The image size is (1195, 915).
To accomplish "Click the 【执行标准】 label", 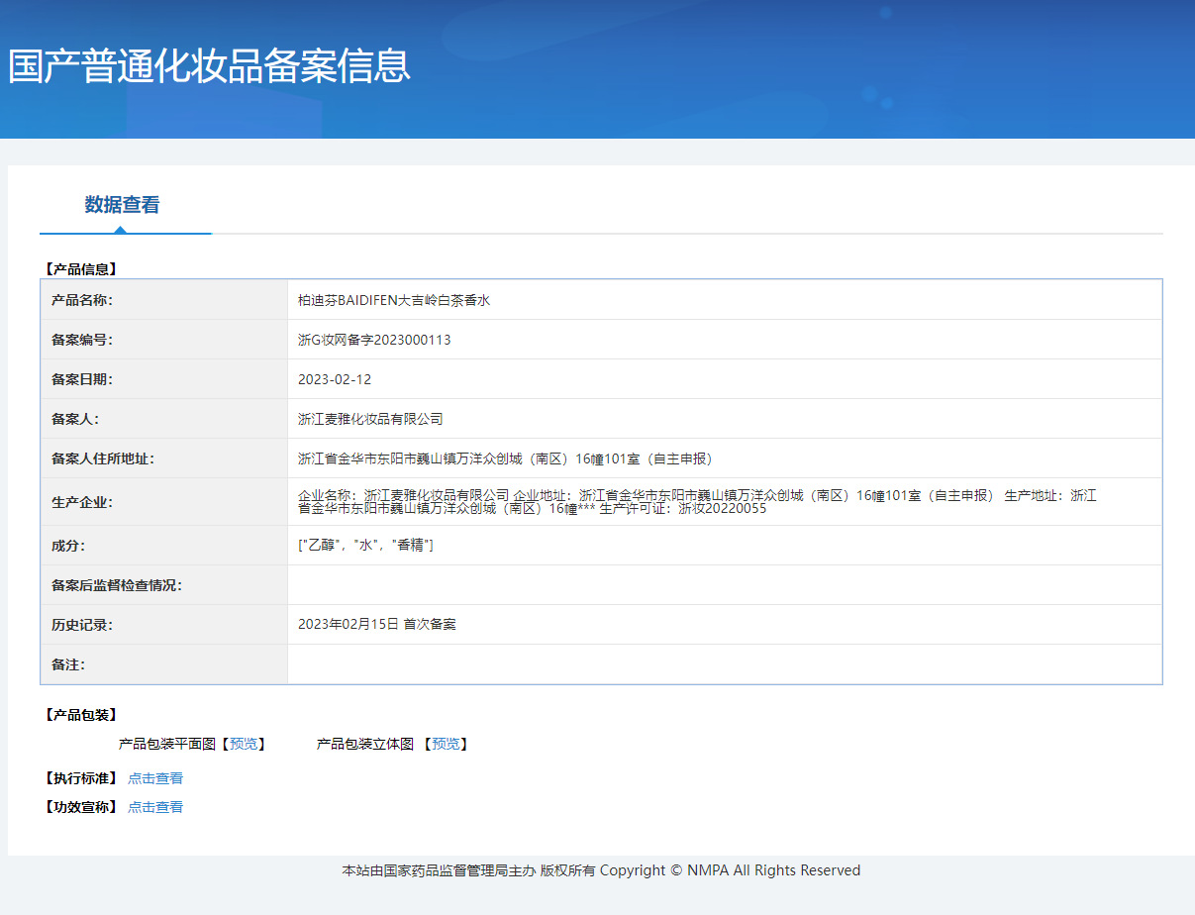I will pos(80,778).
